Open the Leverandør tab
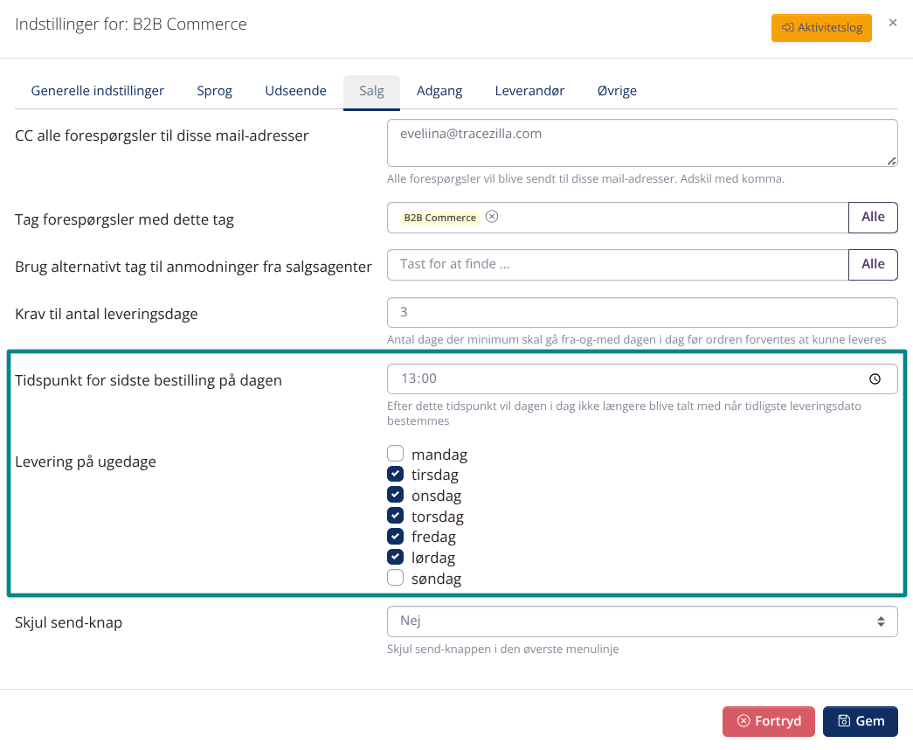The height and width of the screenshot is (750, 913). coord(529,91)
